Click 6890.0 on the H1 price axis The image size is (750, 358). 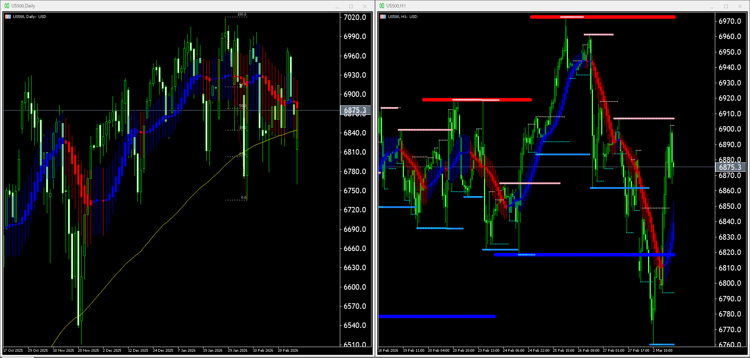coord(730,144)
